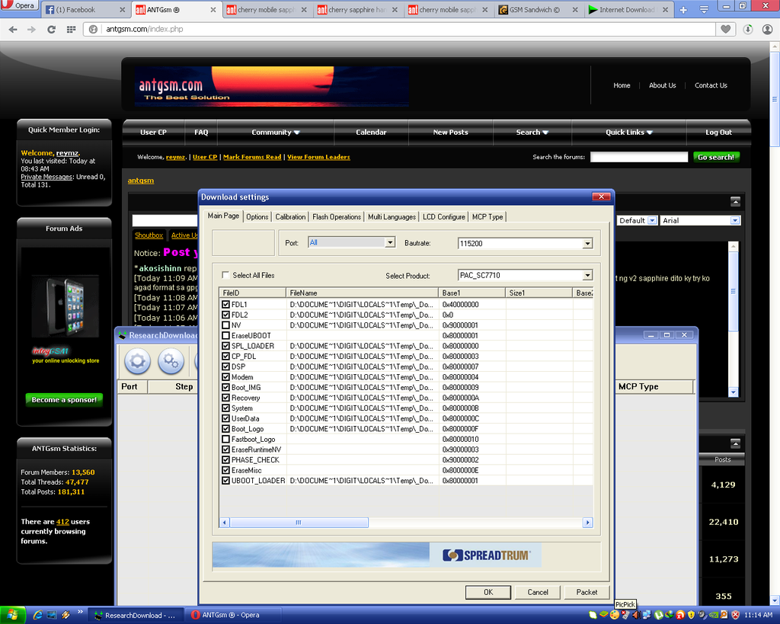Reload page with the browser refresh icon
Viewport: 780px width, 624px height.
(51, 30)
